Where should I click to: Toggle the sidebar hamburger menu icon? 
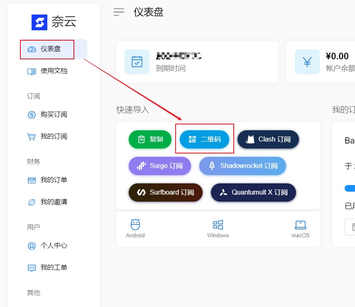(119, 12)
